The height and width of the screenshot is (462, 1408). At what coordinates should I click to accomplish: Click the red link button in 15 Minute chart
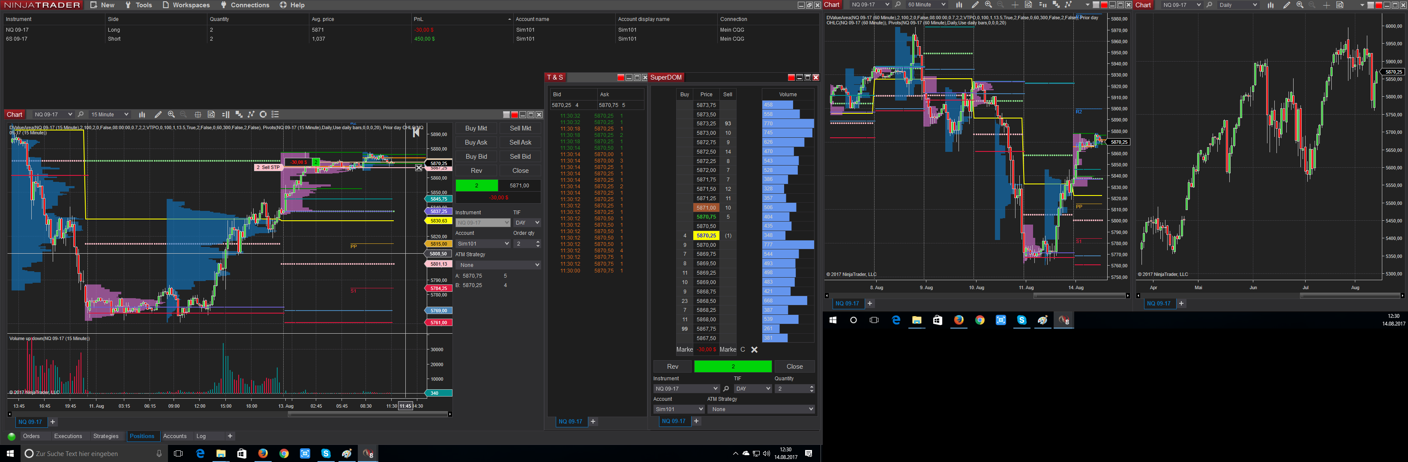pyautogui.click(x=514, y=115)
